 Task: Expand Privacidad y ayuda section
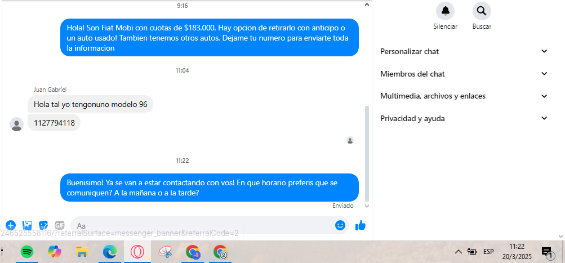pos(464,118)
